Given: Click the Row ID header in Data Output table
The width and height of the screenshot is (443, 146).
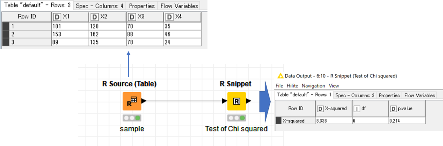Looking at the screenshot, I should [296, 108].
